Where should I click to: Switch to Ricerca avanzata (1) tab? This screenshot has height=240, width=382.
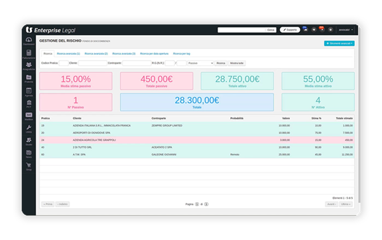click(x=68, y=54)
